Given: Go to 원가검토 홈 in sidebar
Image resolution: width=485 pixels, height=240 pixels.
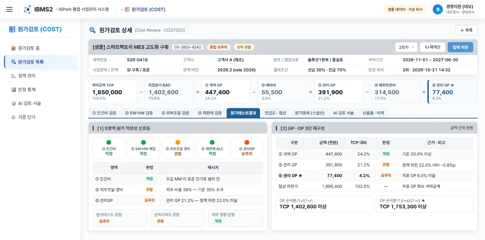Looking at the screenshot, I should [x=40, y=48].
